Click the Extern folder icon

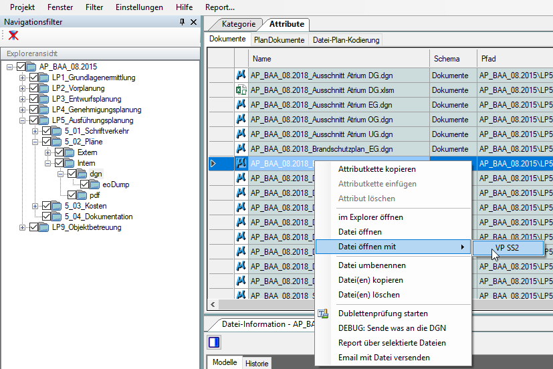click(70, 152)
